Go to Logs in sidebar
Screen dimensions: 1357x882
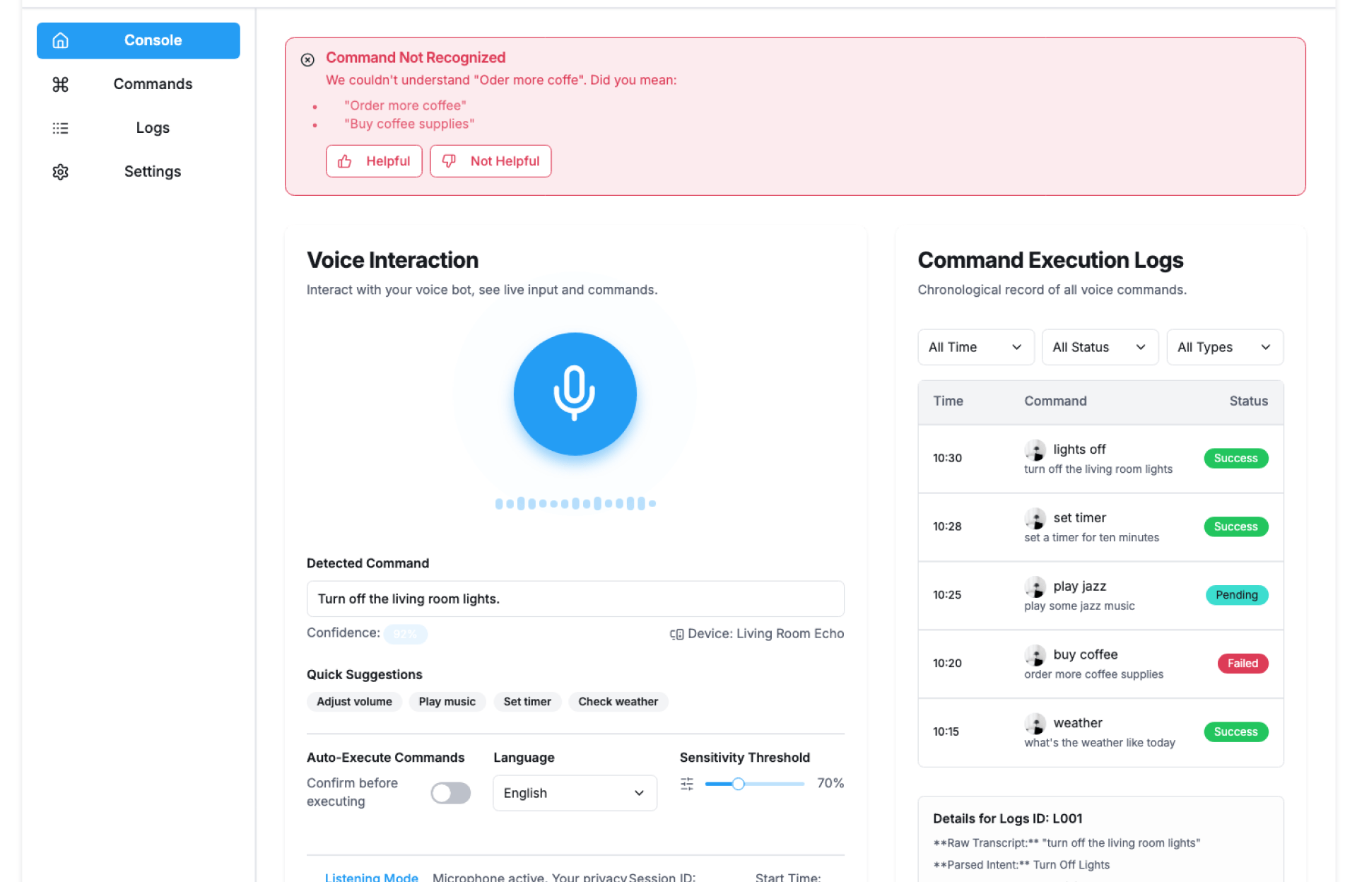point(153,128)
